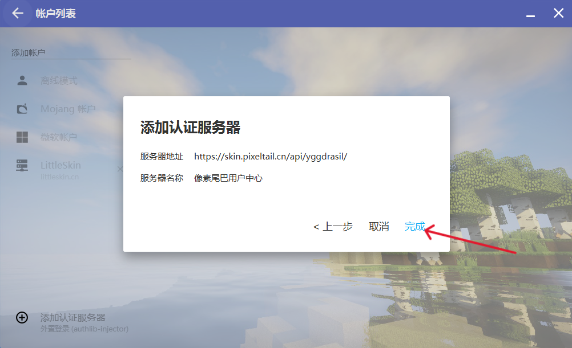This screenshot has height=348, width=572.
Task: Select the offline mode person icon
Action: pos(22,80)
